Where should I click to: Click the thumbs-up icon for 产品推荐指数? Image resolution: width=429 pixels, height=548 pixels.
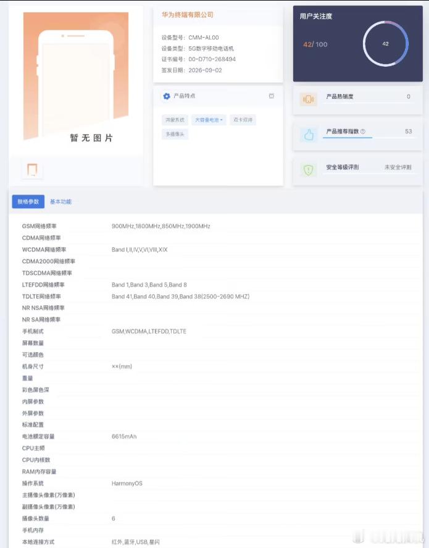[x=309, y=135]
